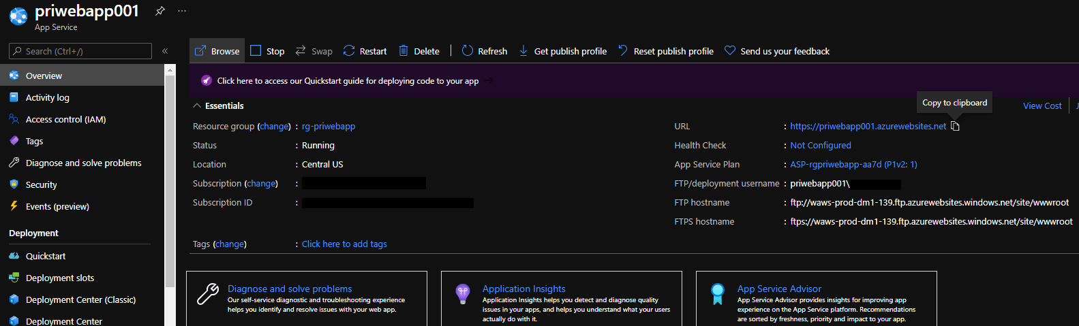Focus the sidebar Search box
Image resolution: width=1079 pixels, height=326 pixels.
[x=80, y=51]
